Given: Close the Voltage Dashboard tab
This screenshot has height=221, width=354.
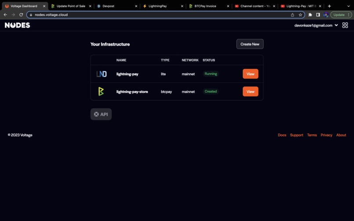Looking at the screenshot, I should point(44,6).
